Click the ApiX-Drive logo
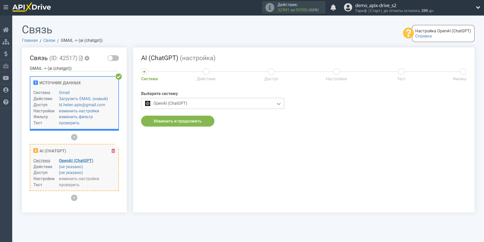This screenshot has width=484, height=242. tap(32, 7)
